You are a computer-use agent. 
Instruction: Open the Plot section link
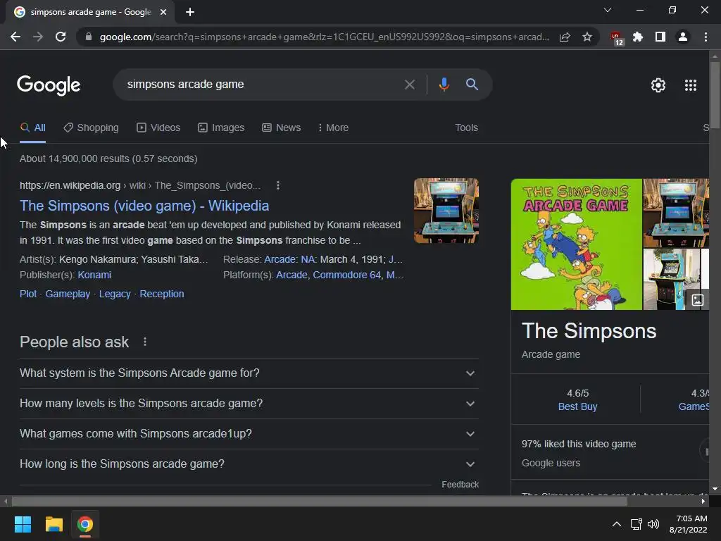click(28, 294)
